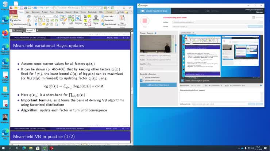
Task: Open the Panopto Folder dropdown
Action: [x=217, y=22]
